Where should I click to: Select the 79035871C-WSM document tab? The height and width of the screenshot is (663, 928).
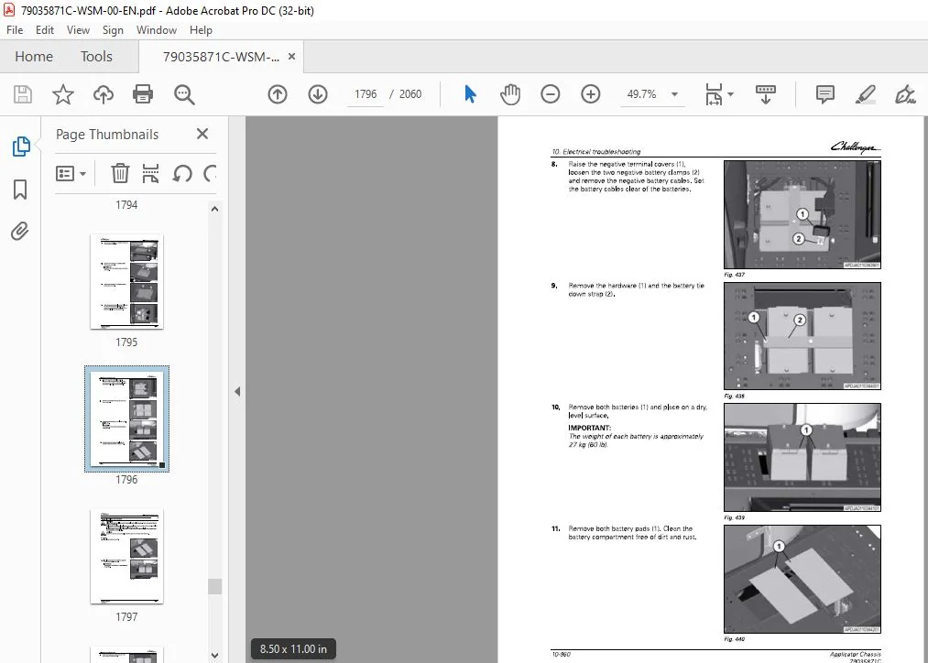[x=221, y=57]
